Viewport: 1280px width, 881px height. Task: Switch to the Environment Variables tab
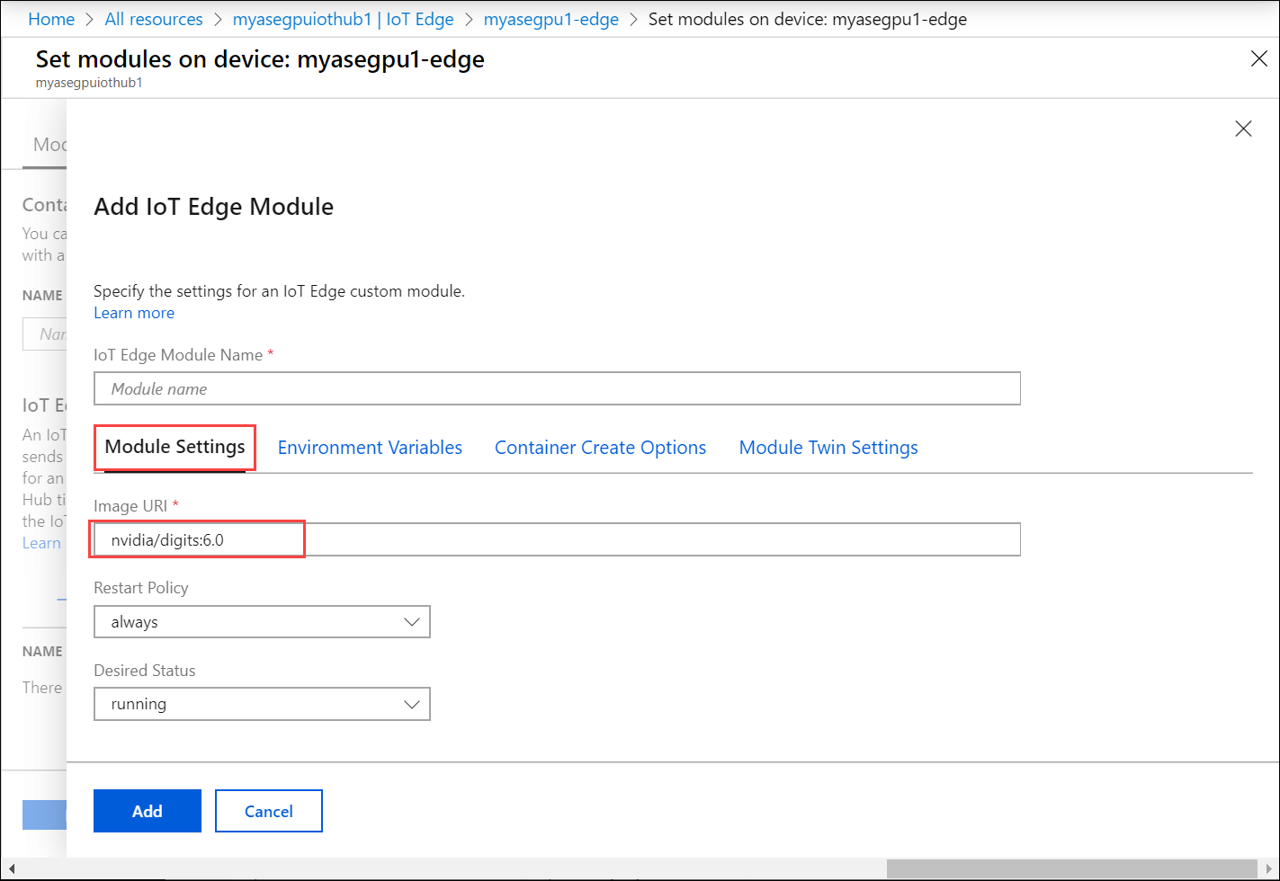[x=370, y=447]
